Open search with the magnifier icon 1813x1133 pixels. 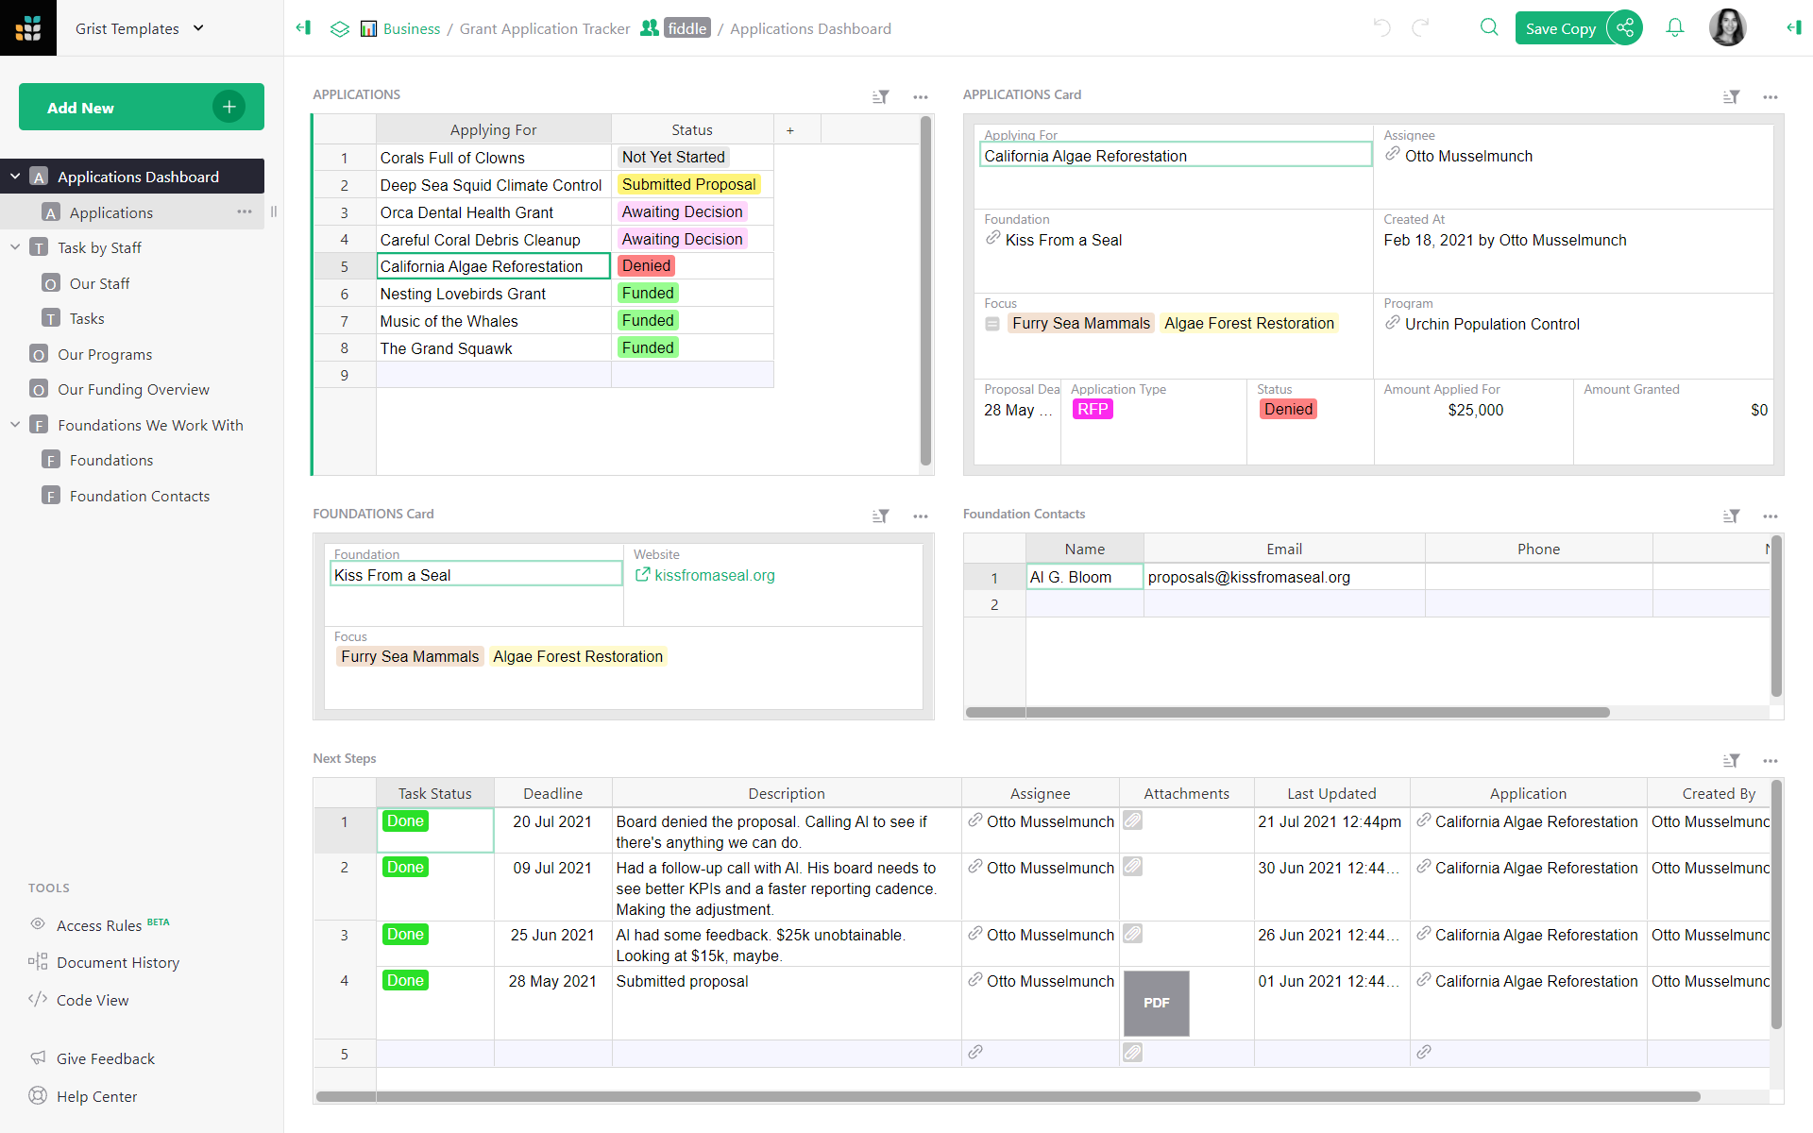click(x=1489, y=27)
